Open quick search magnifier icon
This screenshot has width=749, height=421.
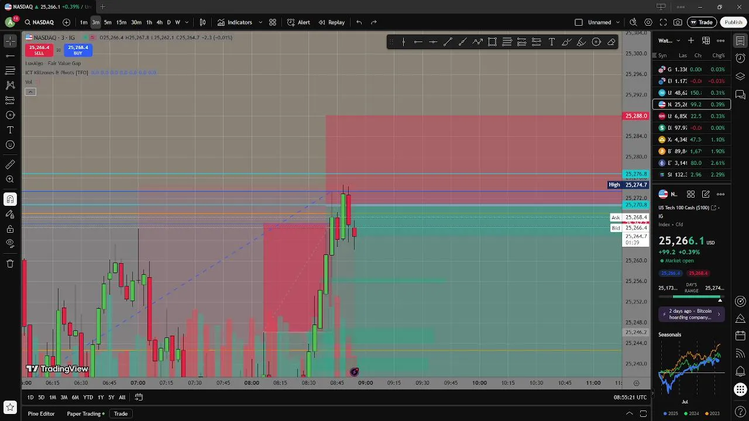tap(633, 22)
